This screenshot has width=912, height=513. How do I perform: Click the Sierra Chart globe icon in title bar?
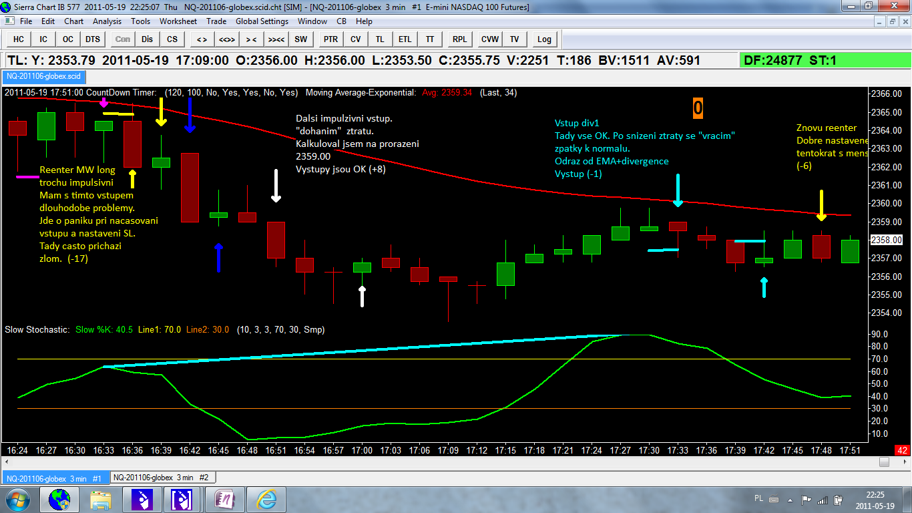[x=7, y=7]
